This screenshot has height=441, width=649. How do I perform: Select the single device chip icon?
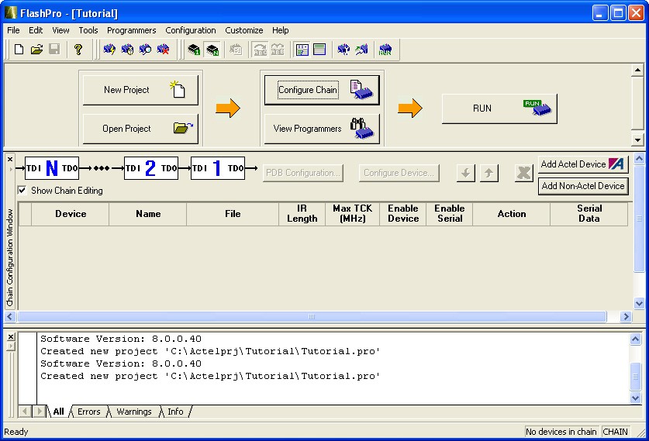(x=194, y=50)
